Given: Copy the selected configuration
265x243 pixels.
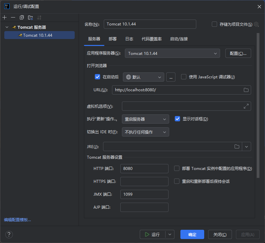Looking at the screenshot, I should (21, 18).
